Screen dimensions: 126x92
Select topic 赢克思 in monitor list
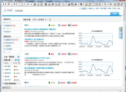[x=7, y=76]
